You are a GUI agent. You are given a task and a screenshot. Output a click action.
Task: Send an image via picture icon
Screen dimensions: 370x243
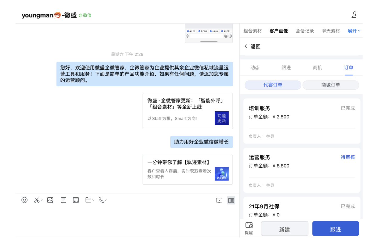click(x=50, y=200)
